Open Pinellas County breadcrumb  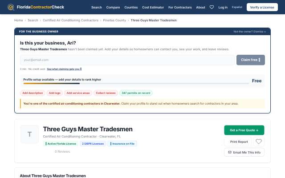(x=114, y=20)
